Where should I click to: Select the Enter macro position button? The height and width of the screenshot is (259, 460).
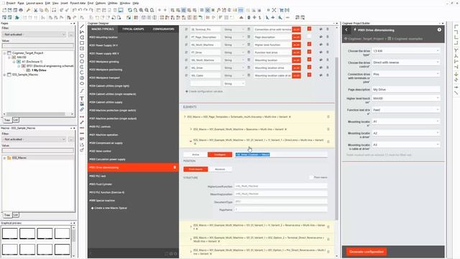195,169
